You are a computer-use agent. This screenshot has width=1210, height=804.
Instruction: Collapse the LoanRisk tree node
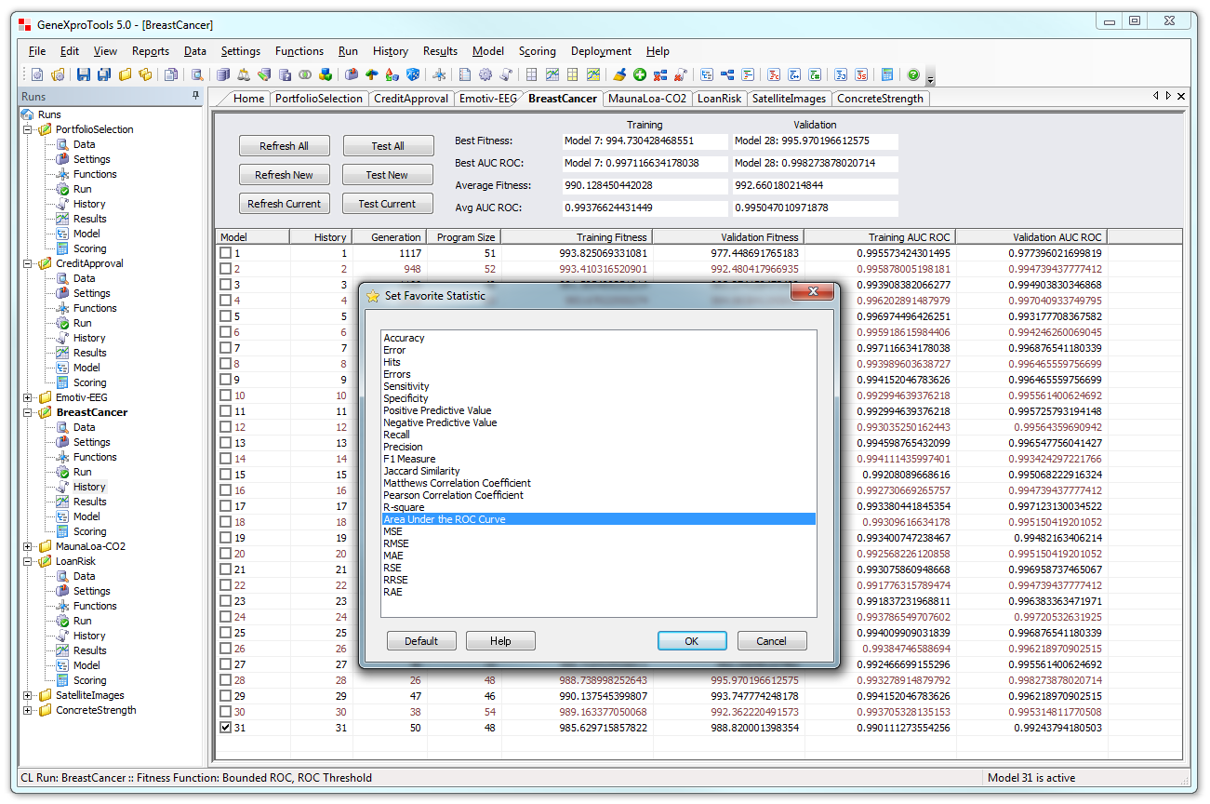[28, 561]
